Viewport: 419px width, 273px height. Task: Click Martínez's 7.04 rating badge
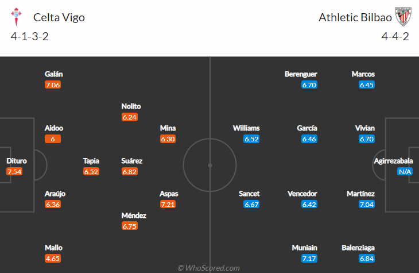point(367,205)
